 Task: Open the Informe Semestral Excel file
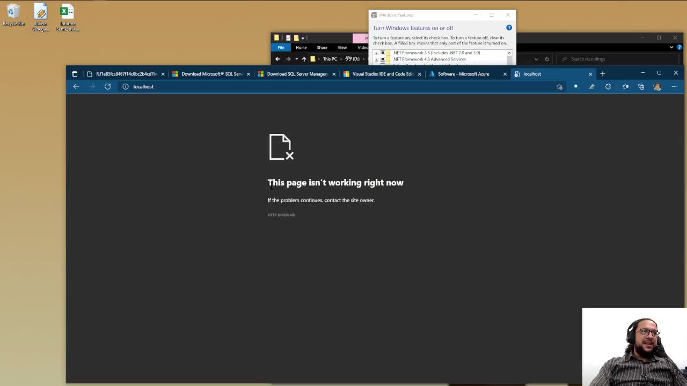[x=68, y=18]
